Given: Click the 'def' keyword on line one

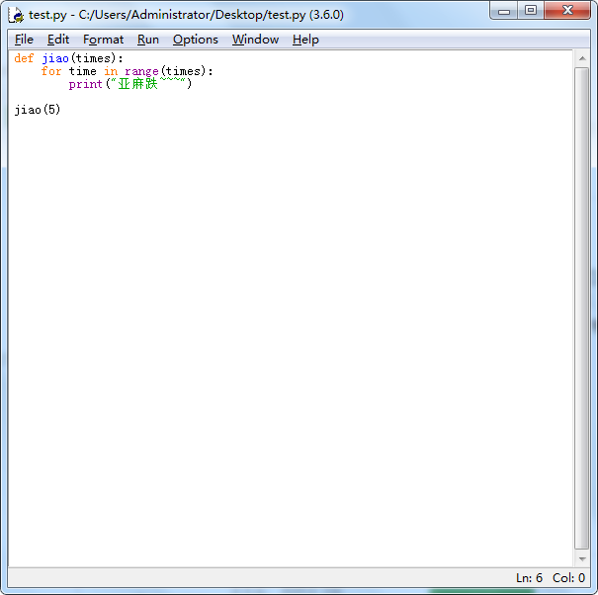Looking at the screenshot, I should (x=24, y=58).
